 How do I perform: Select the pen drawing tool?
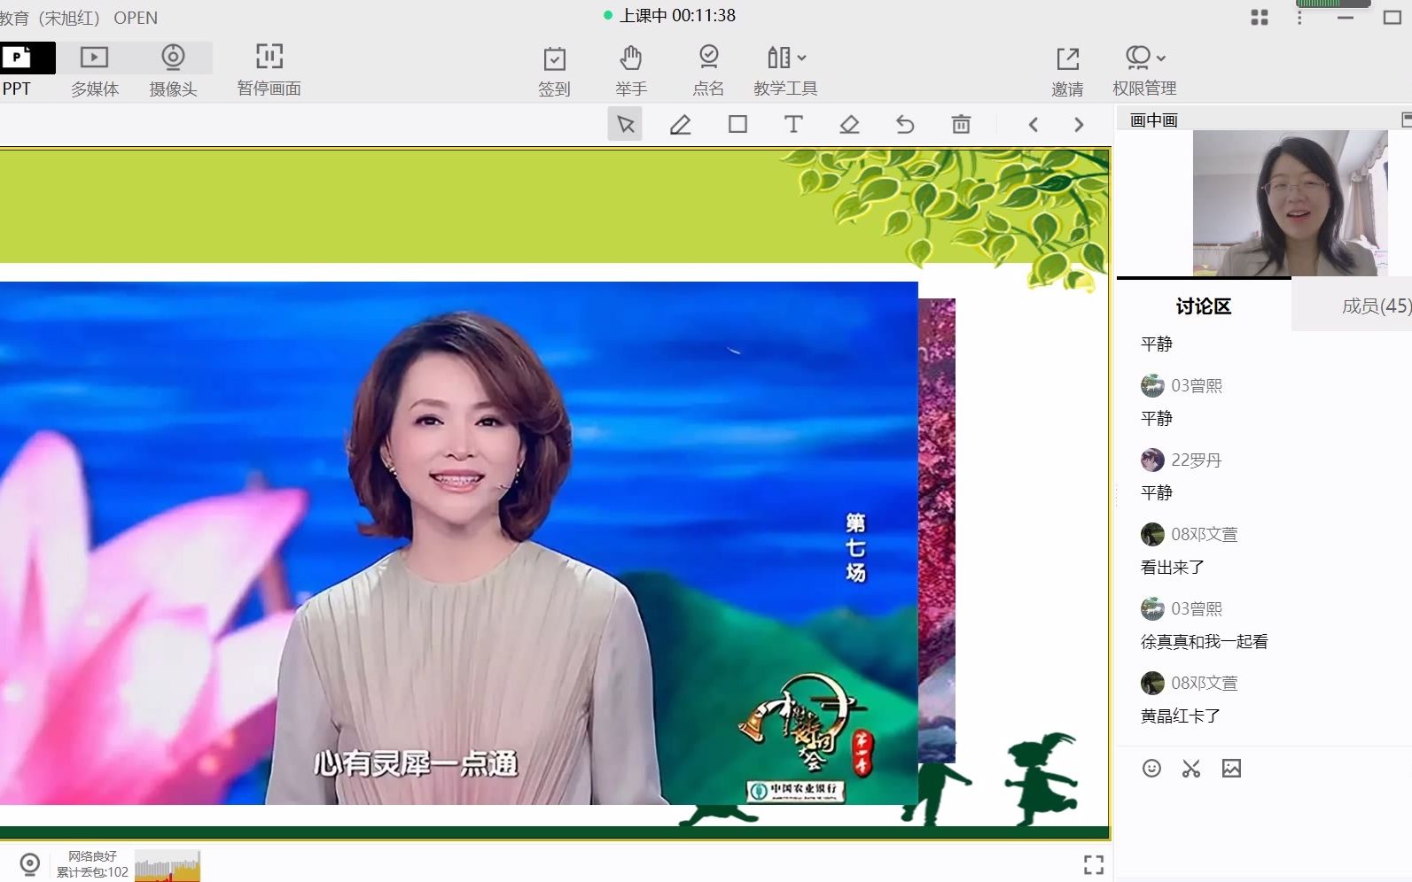pyautogui.click(x=681, y=124)
